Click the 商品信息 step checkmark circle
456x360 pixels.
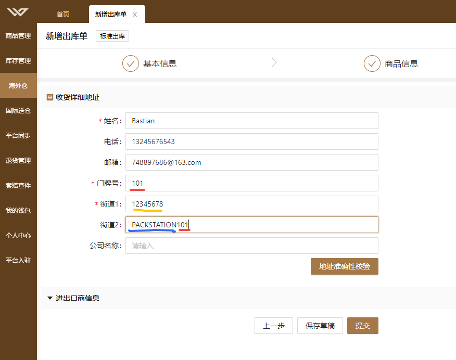click(x=372, y=63)
